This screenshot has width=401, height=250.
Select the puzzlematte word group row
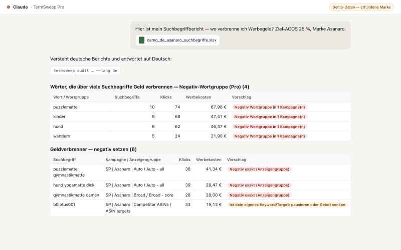click(x=200, y=107)
